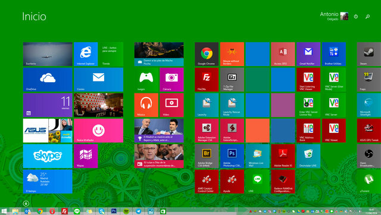Launch Mouse without Borders tile
381x215 pixels.
click(232, 54)
